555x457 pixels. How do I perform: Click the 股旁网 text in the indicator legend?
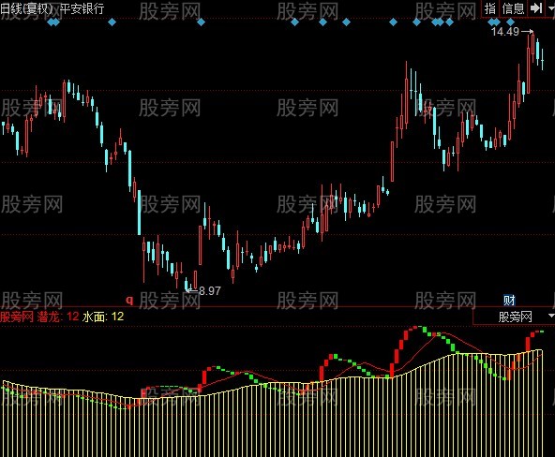pyautogui.click(x=17, y=317)
